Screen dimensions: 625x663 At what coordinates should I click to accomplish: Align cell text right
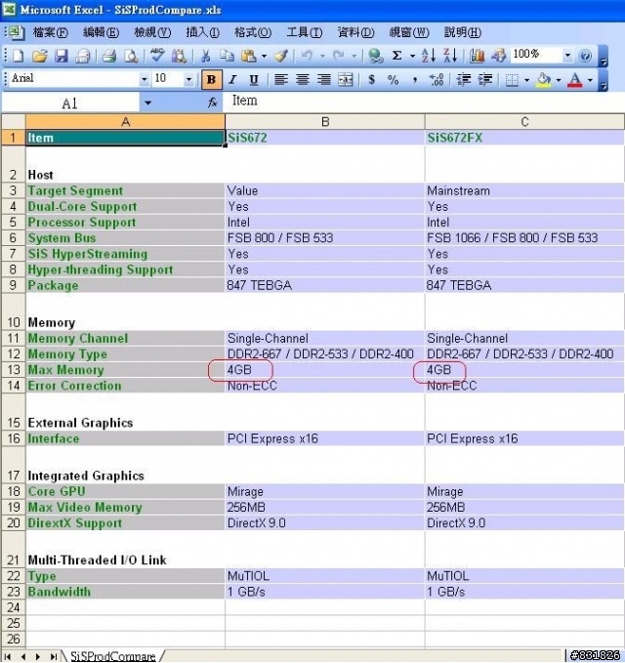tap(324, 79)
